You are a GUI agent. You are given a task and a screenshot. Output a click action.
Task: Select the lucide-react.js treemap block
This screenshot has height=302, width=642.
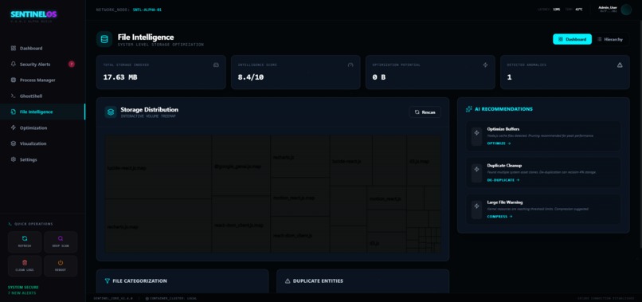(x=351, y=161)
